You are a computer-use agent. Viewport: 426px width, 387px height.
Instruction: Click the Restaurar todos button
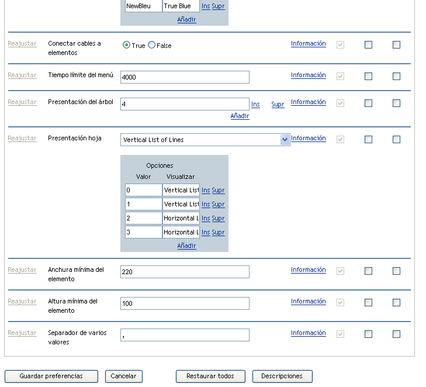(x=210, y=376)
